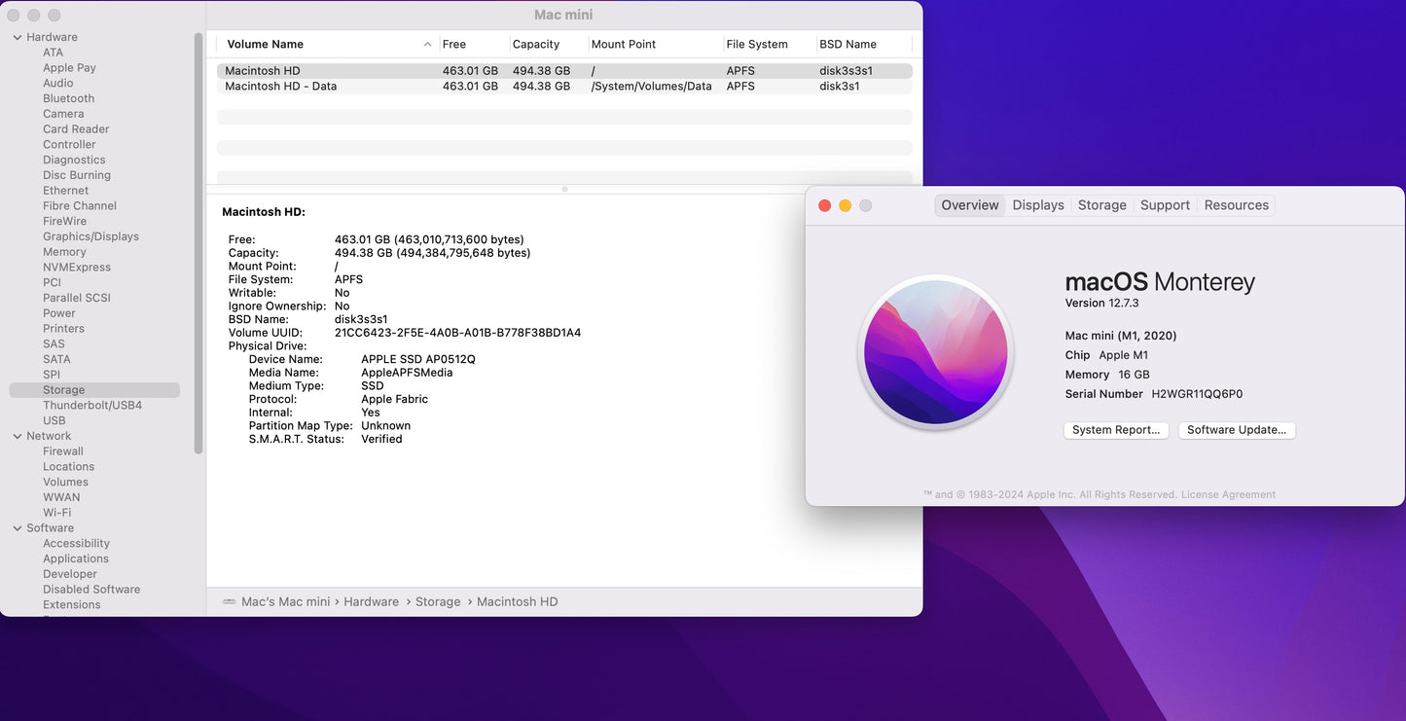The height and width of the screenshot is (721, 1406).
Task: Select Printers in the sidebar
Action: pyautogui.click(x=63, y=329)
